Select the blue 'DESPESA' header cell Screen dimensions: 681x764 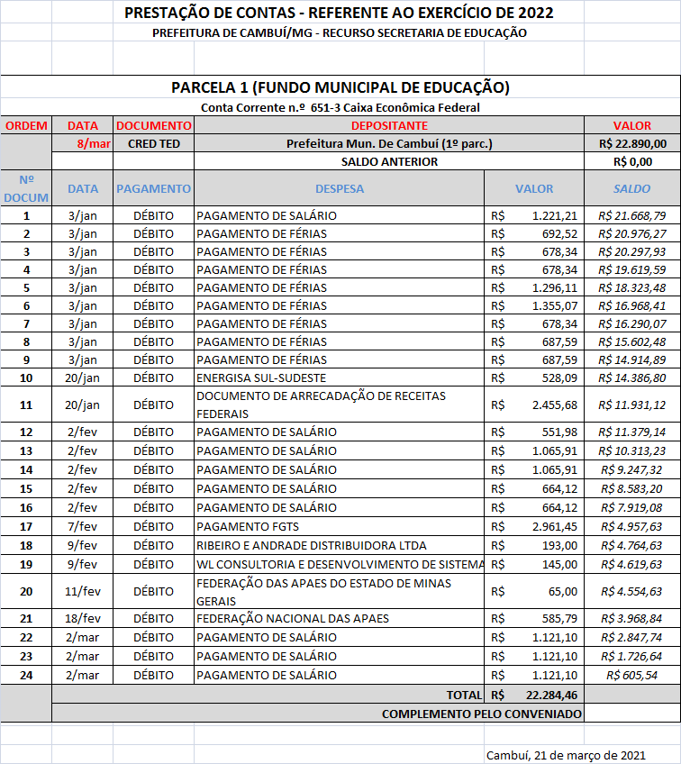339,188
